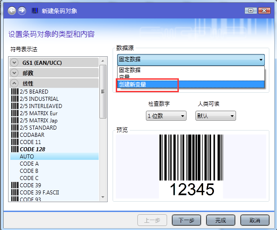Select AUTO under CODE 128
This screenshot has height=230, width=277.
[x=54, y=156]
